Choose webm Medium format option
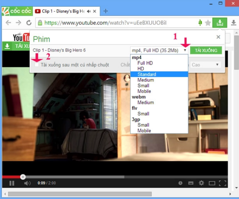Viewport: 239px width, 199px height. (146, 102)
